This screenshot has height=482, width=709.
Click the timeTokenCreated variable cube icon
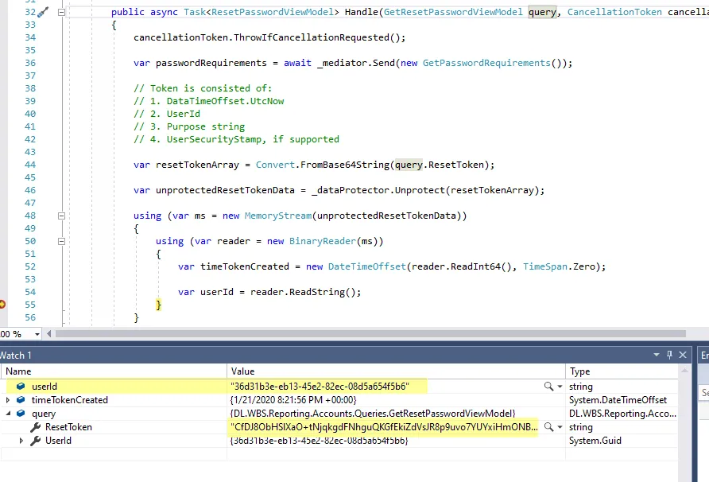21,400
